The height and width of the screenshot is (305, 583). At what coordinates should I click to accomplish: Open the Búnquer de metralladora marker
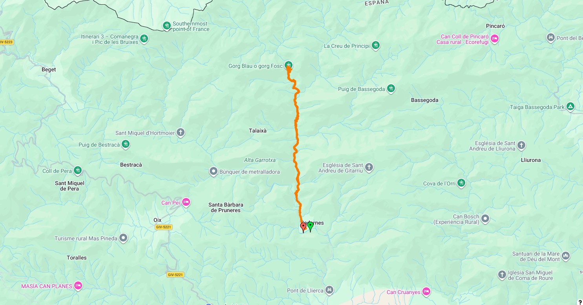point(214,171)
